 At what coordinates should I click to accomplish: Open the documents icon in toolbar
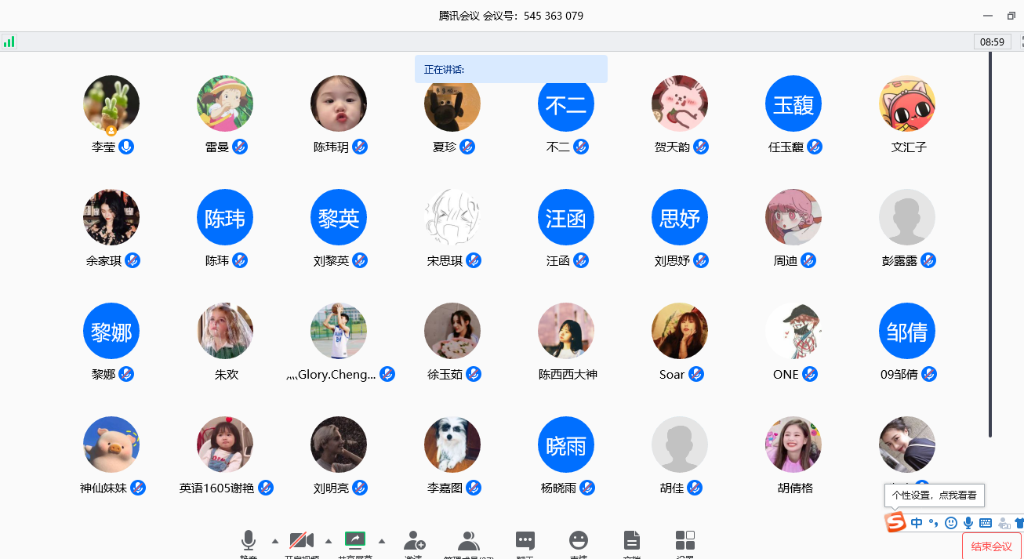pos(631,540)
